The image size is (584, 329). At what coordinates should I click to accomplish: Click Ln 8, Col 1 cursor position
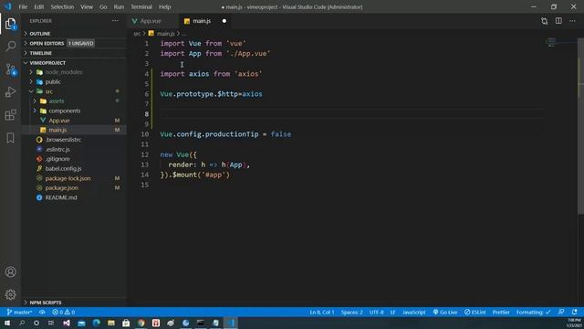pyautogui.click(x=322, y=312)
